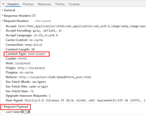Open the Response tab
This screenshot has height=115, width=146.
point(44,4)
